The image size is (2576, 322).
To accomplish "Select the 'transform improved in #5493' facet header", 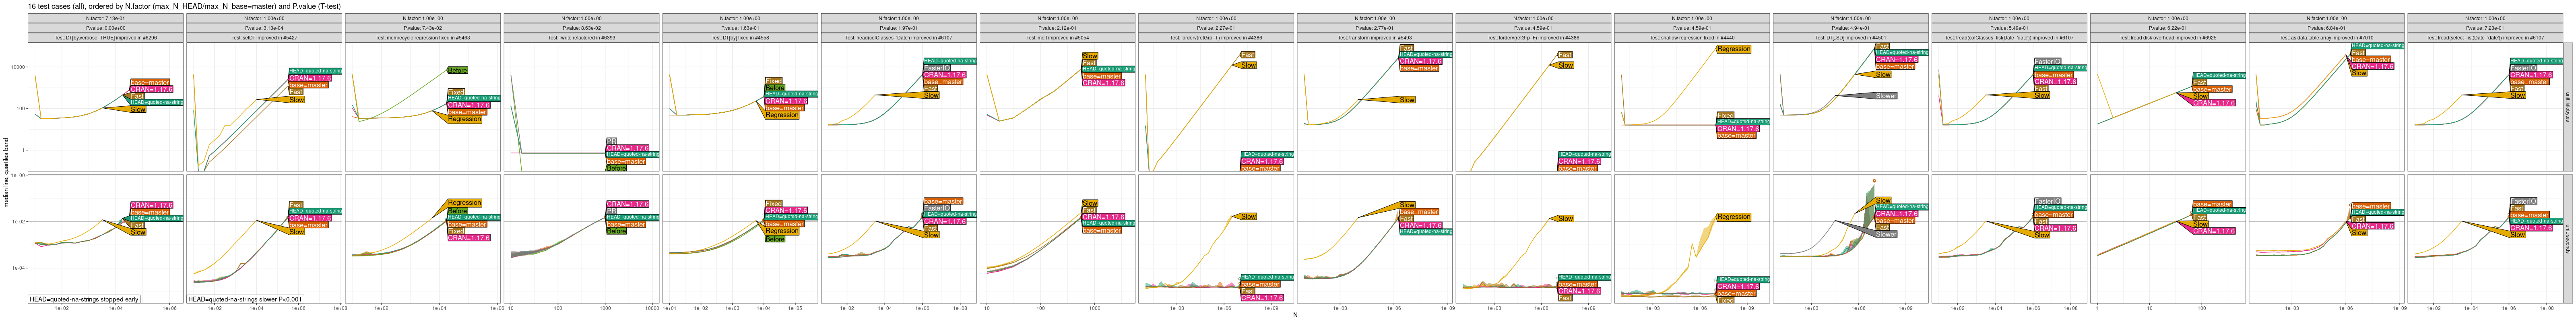I will 1375,38.
